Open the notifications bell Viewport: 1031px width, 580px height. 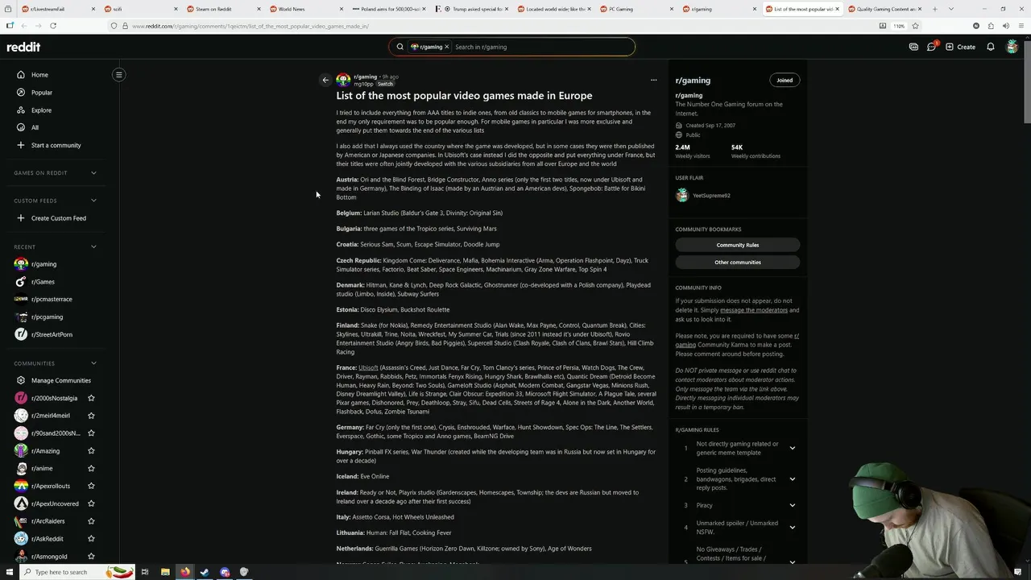click(991, 47)
